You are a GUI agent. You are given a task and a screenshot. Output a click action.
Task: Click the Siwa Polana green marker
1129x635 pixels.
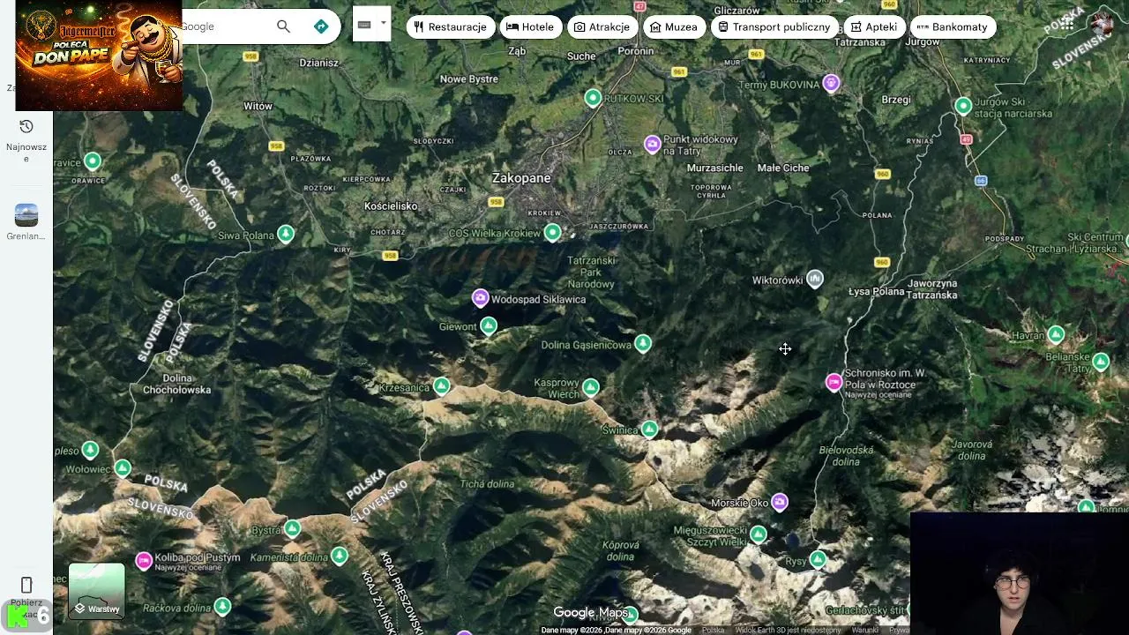coord(285,234)
